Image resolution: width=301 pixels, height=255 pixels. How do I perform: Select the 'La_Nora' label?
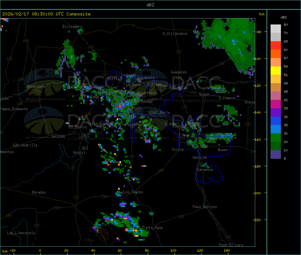[133, 85]
